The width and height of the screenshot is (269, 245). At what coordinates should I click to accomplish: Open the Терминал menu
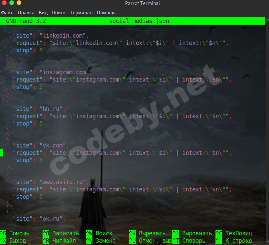81,13
